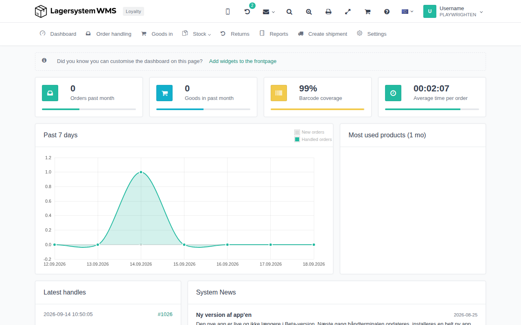521x325 pixels.
Task: Open the envelope messages dropdown
Action: pyautogui.click(x=269, y=12)
